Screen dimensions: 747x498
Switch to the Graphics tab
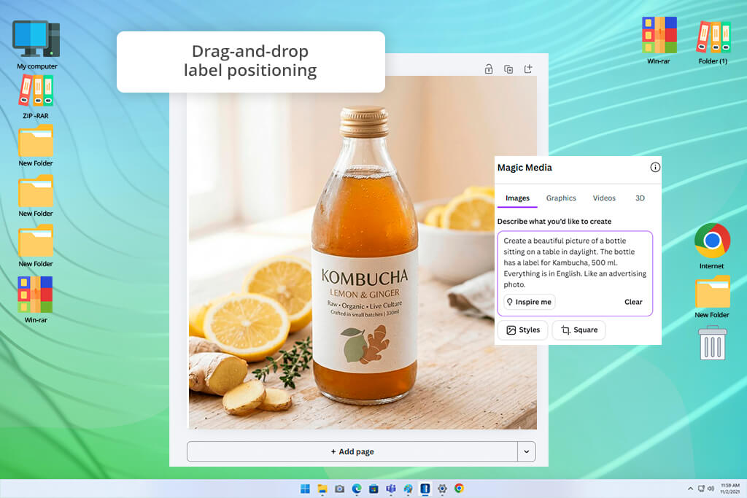click(561, 198)
